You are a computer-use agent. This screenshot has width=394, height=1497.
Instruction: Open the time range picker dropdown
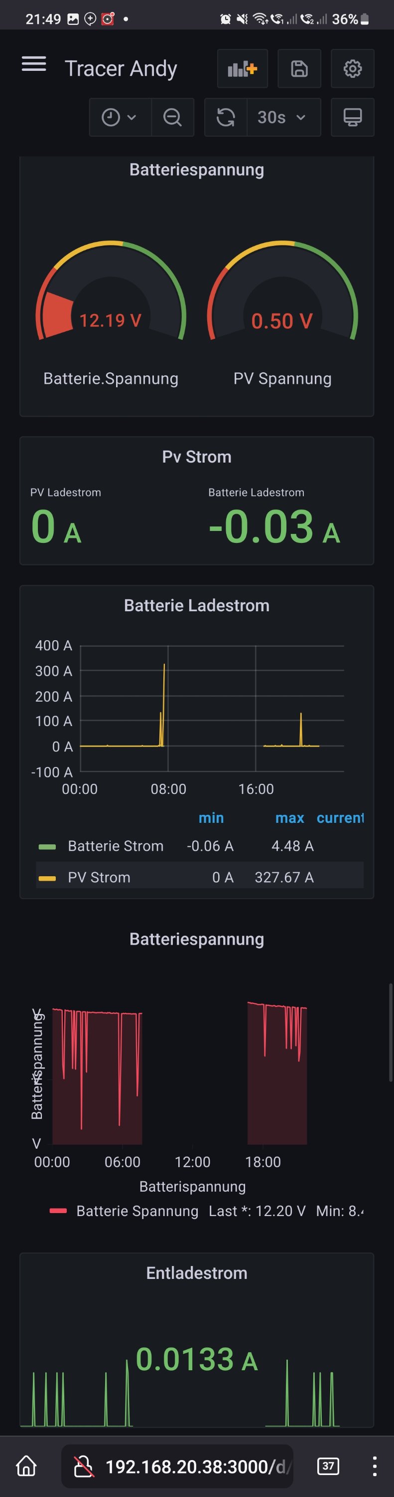coord(120,117)
